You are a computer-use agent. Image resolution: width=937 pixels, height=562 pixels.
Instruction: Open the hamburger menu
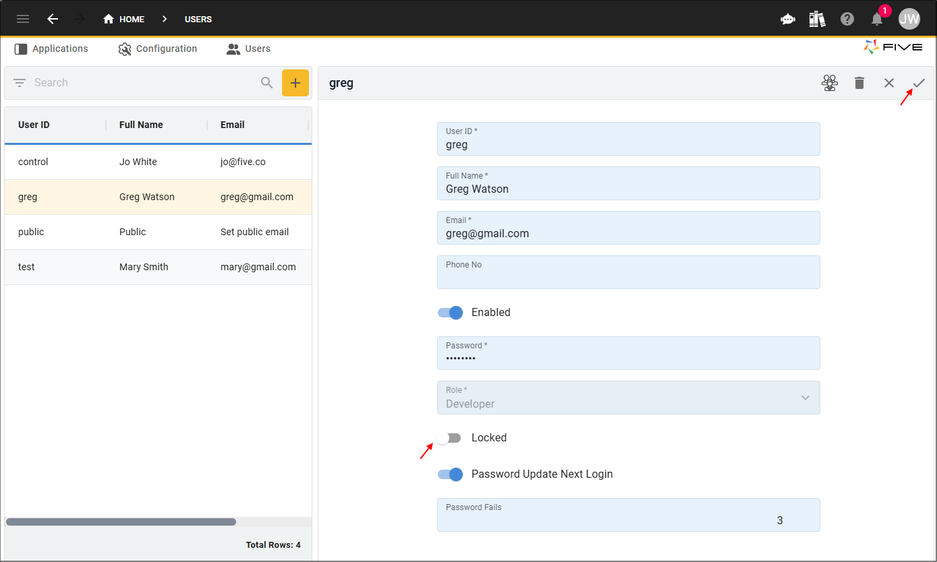point(23,19)
